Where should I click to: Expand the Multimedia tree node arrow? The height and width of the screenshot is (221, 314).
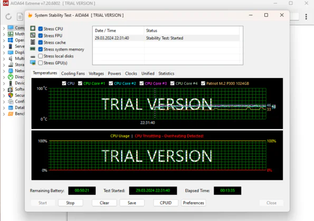click(x=4, y=59)
